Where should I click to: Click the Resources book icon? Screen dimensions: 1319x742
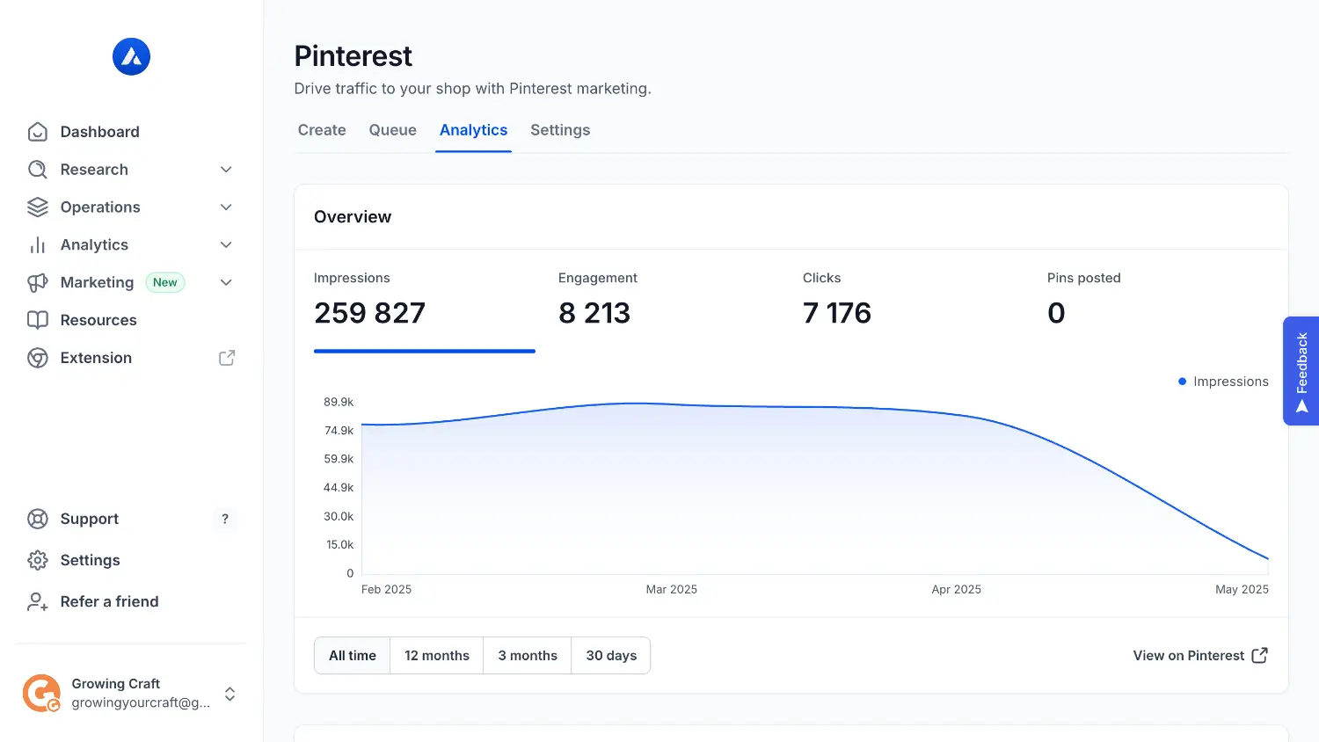tap(37, 320)
